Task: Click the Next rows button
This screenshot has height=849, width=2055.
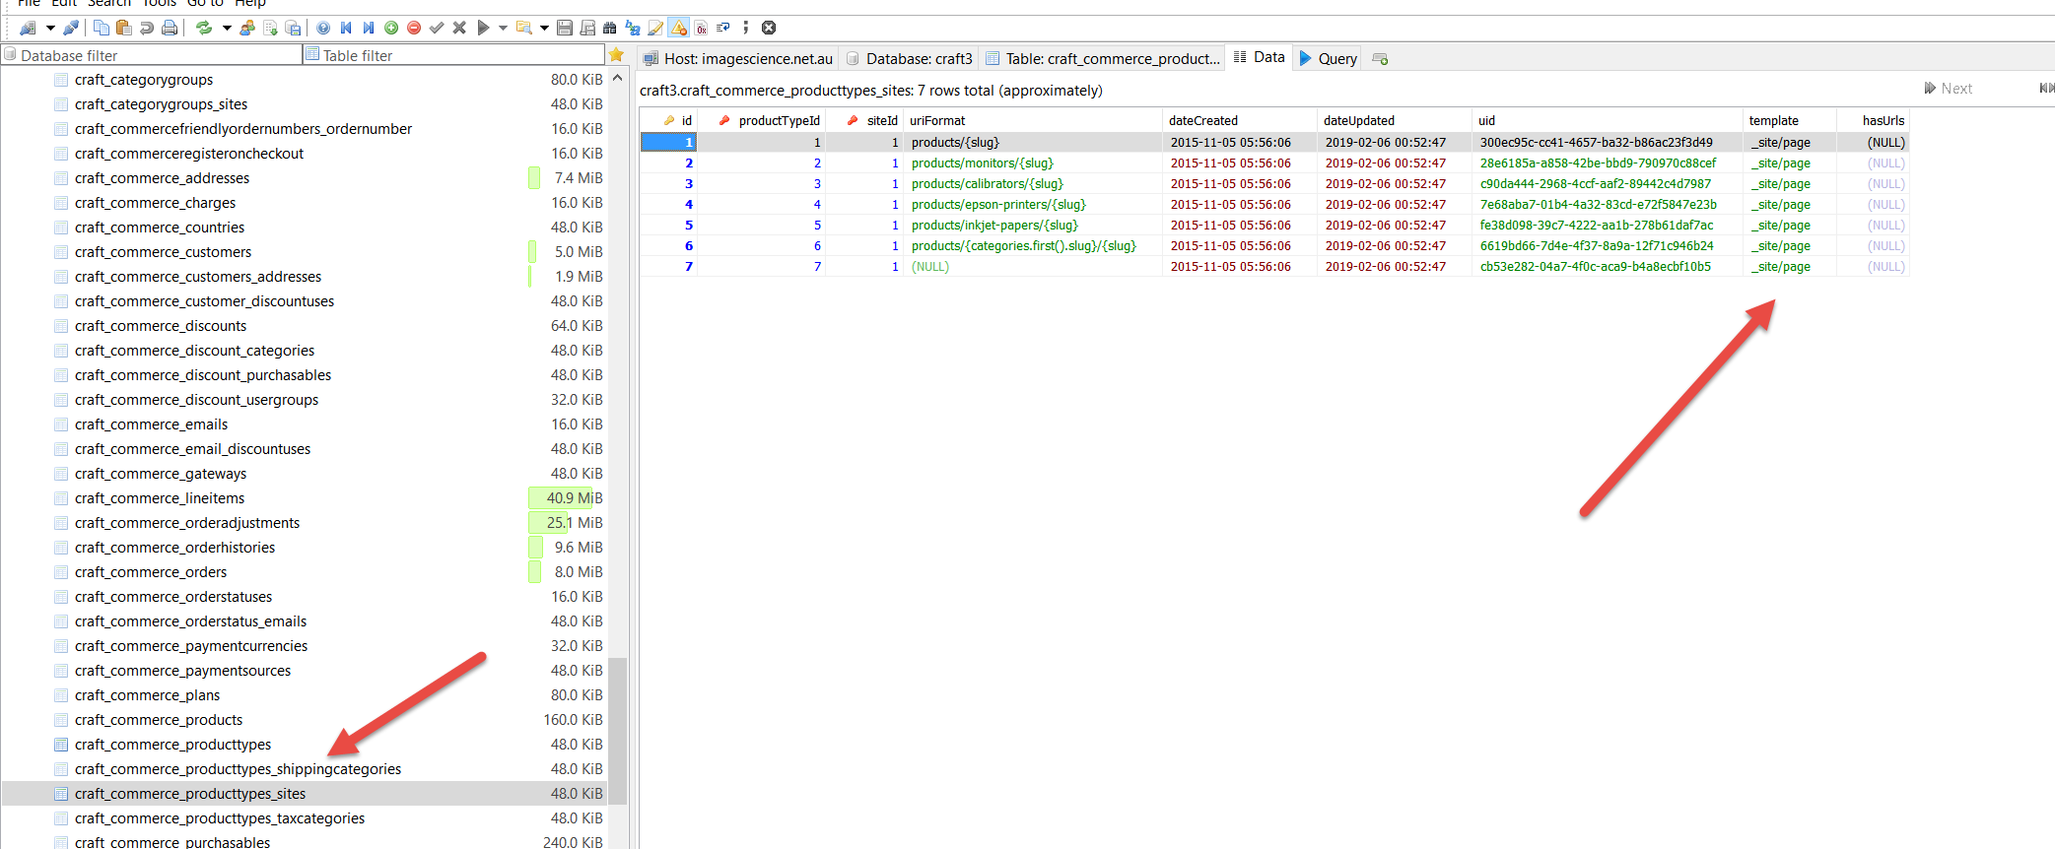Action: pyautogui.click(x=1948, y=89)
